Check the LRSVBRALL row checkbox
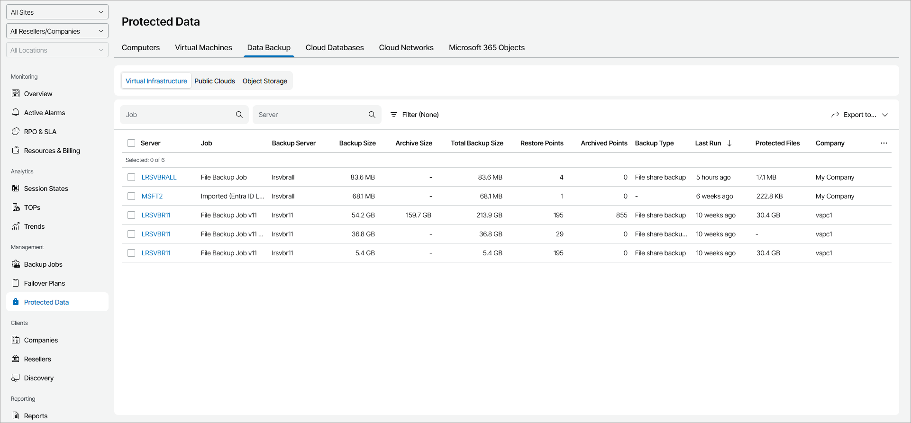Viewport: 911px width, 423px height. coord(131,177)
